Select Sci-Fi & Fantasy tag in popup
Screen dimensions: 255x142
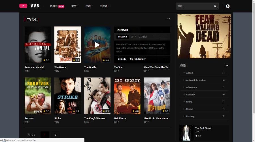[138, 59]
